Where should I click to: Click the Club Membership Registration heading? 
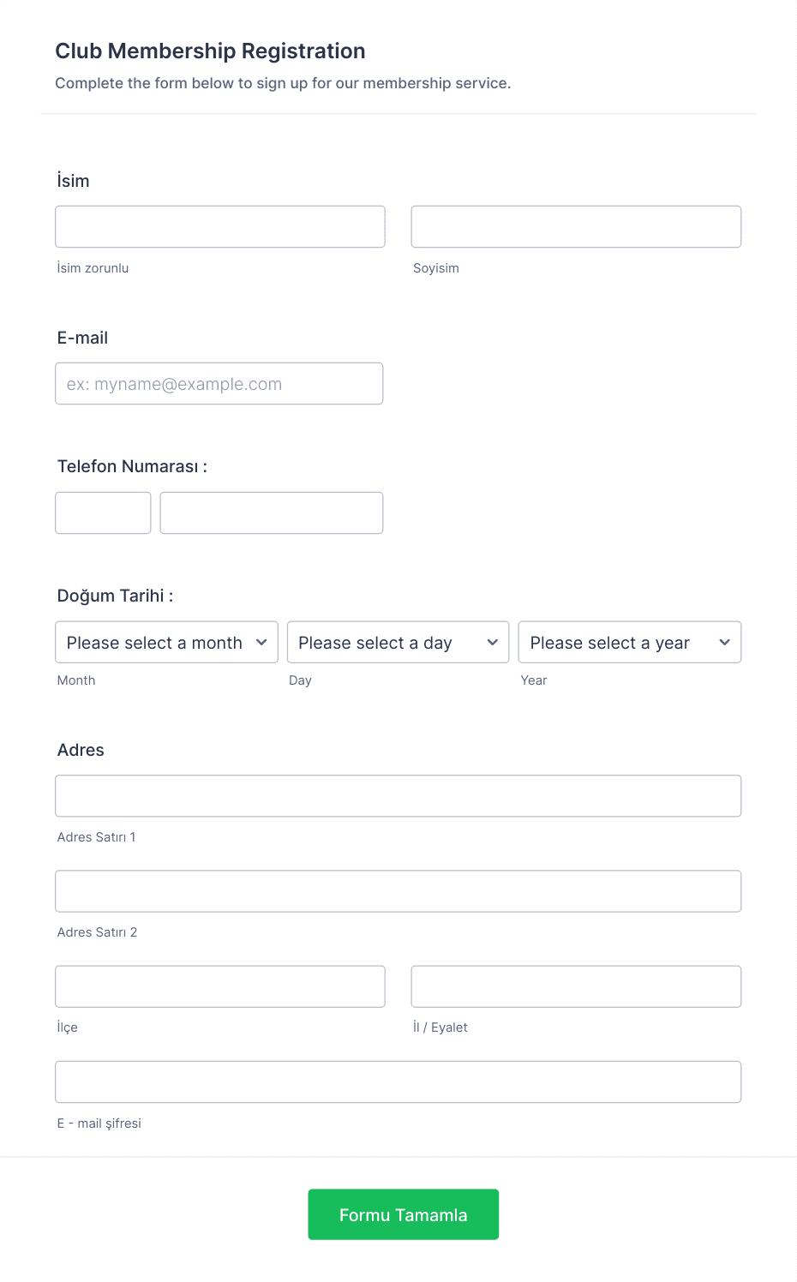[210, 51]
